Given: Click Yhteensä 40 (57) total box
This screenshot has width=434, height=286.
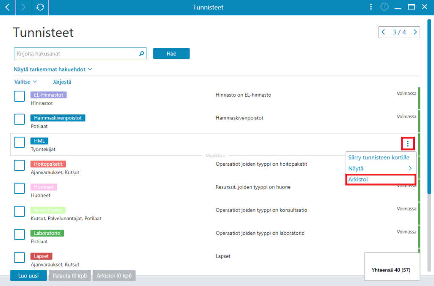Looking at the screenshot, I should [392, 267].
